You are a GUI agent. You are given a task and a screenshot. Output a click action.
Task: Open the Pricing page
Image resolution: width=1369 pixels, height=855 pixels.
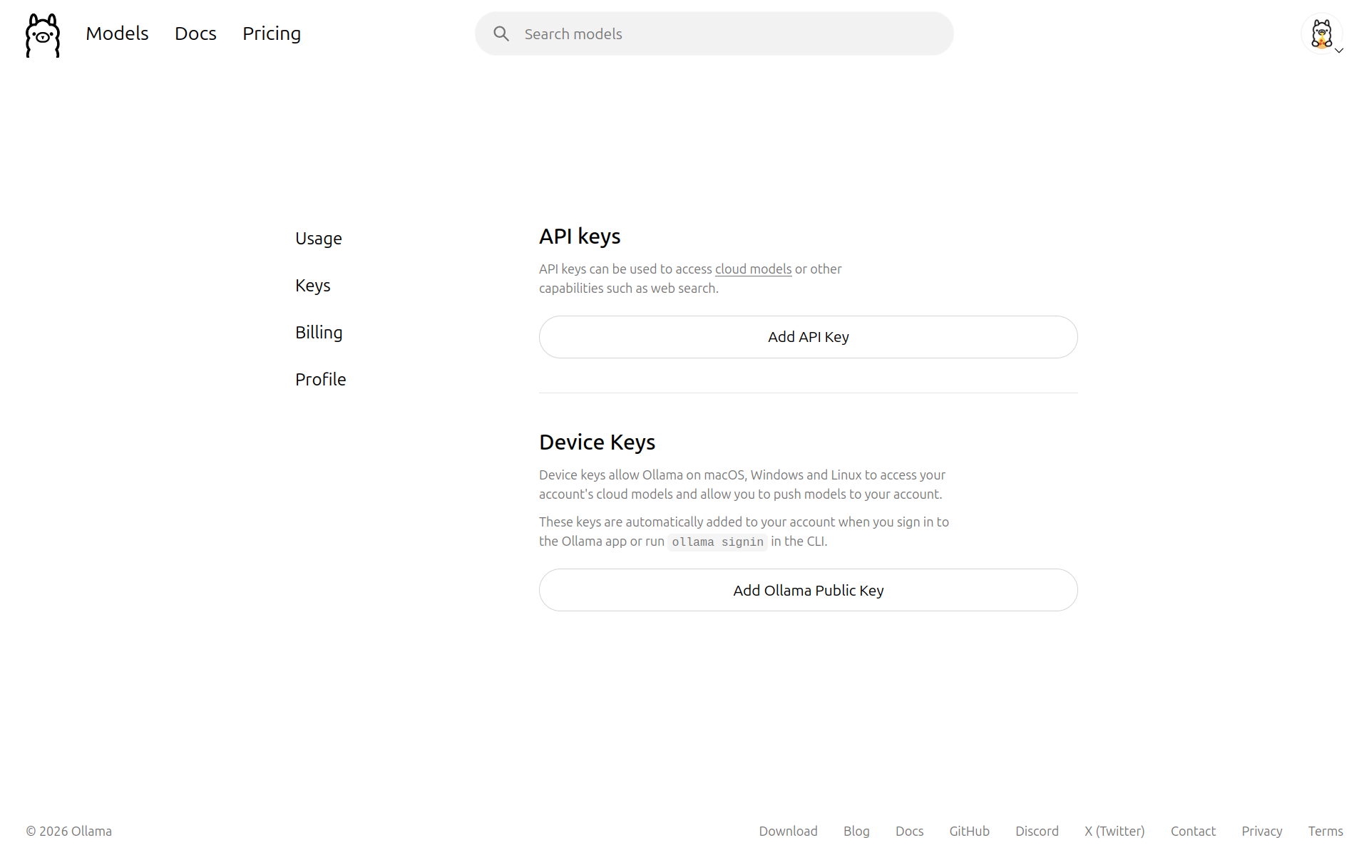[x=272, y=33]
